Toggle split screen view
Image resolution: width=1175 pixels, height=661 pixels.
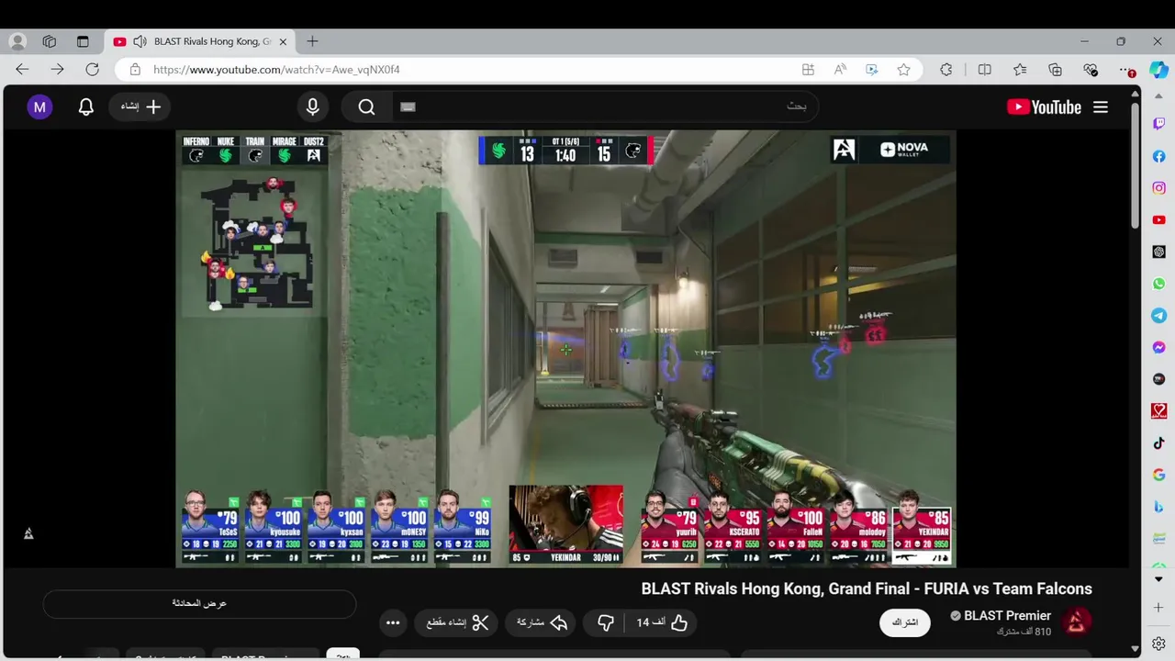tap(985, 70)
